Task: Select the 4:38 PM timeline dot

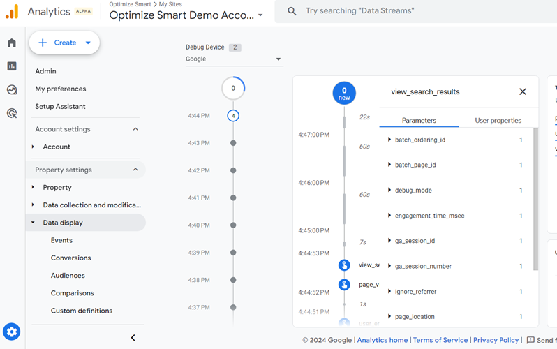Action: tap(233, 280)
